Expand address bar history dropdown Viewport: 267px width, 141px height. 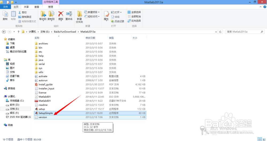216,32
